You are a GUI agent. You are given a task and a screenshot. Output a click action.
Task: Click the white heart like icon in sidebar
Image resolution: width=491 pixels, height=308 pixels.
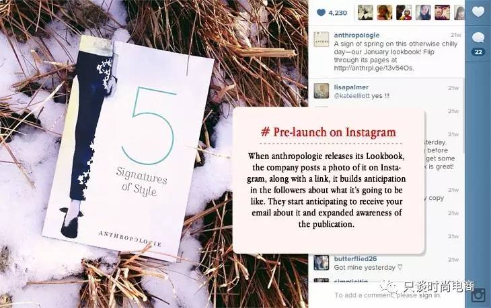(x=478, y=12)
